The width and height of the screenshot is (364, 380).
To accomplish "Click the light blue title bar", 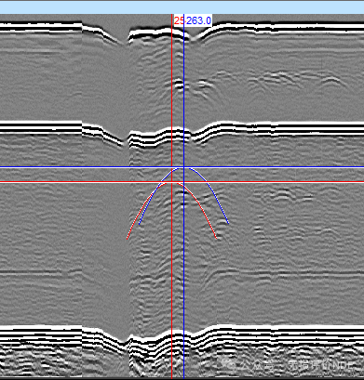I will 182,7.
